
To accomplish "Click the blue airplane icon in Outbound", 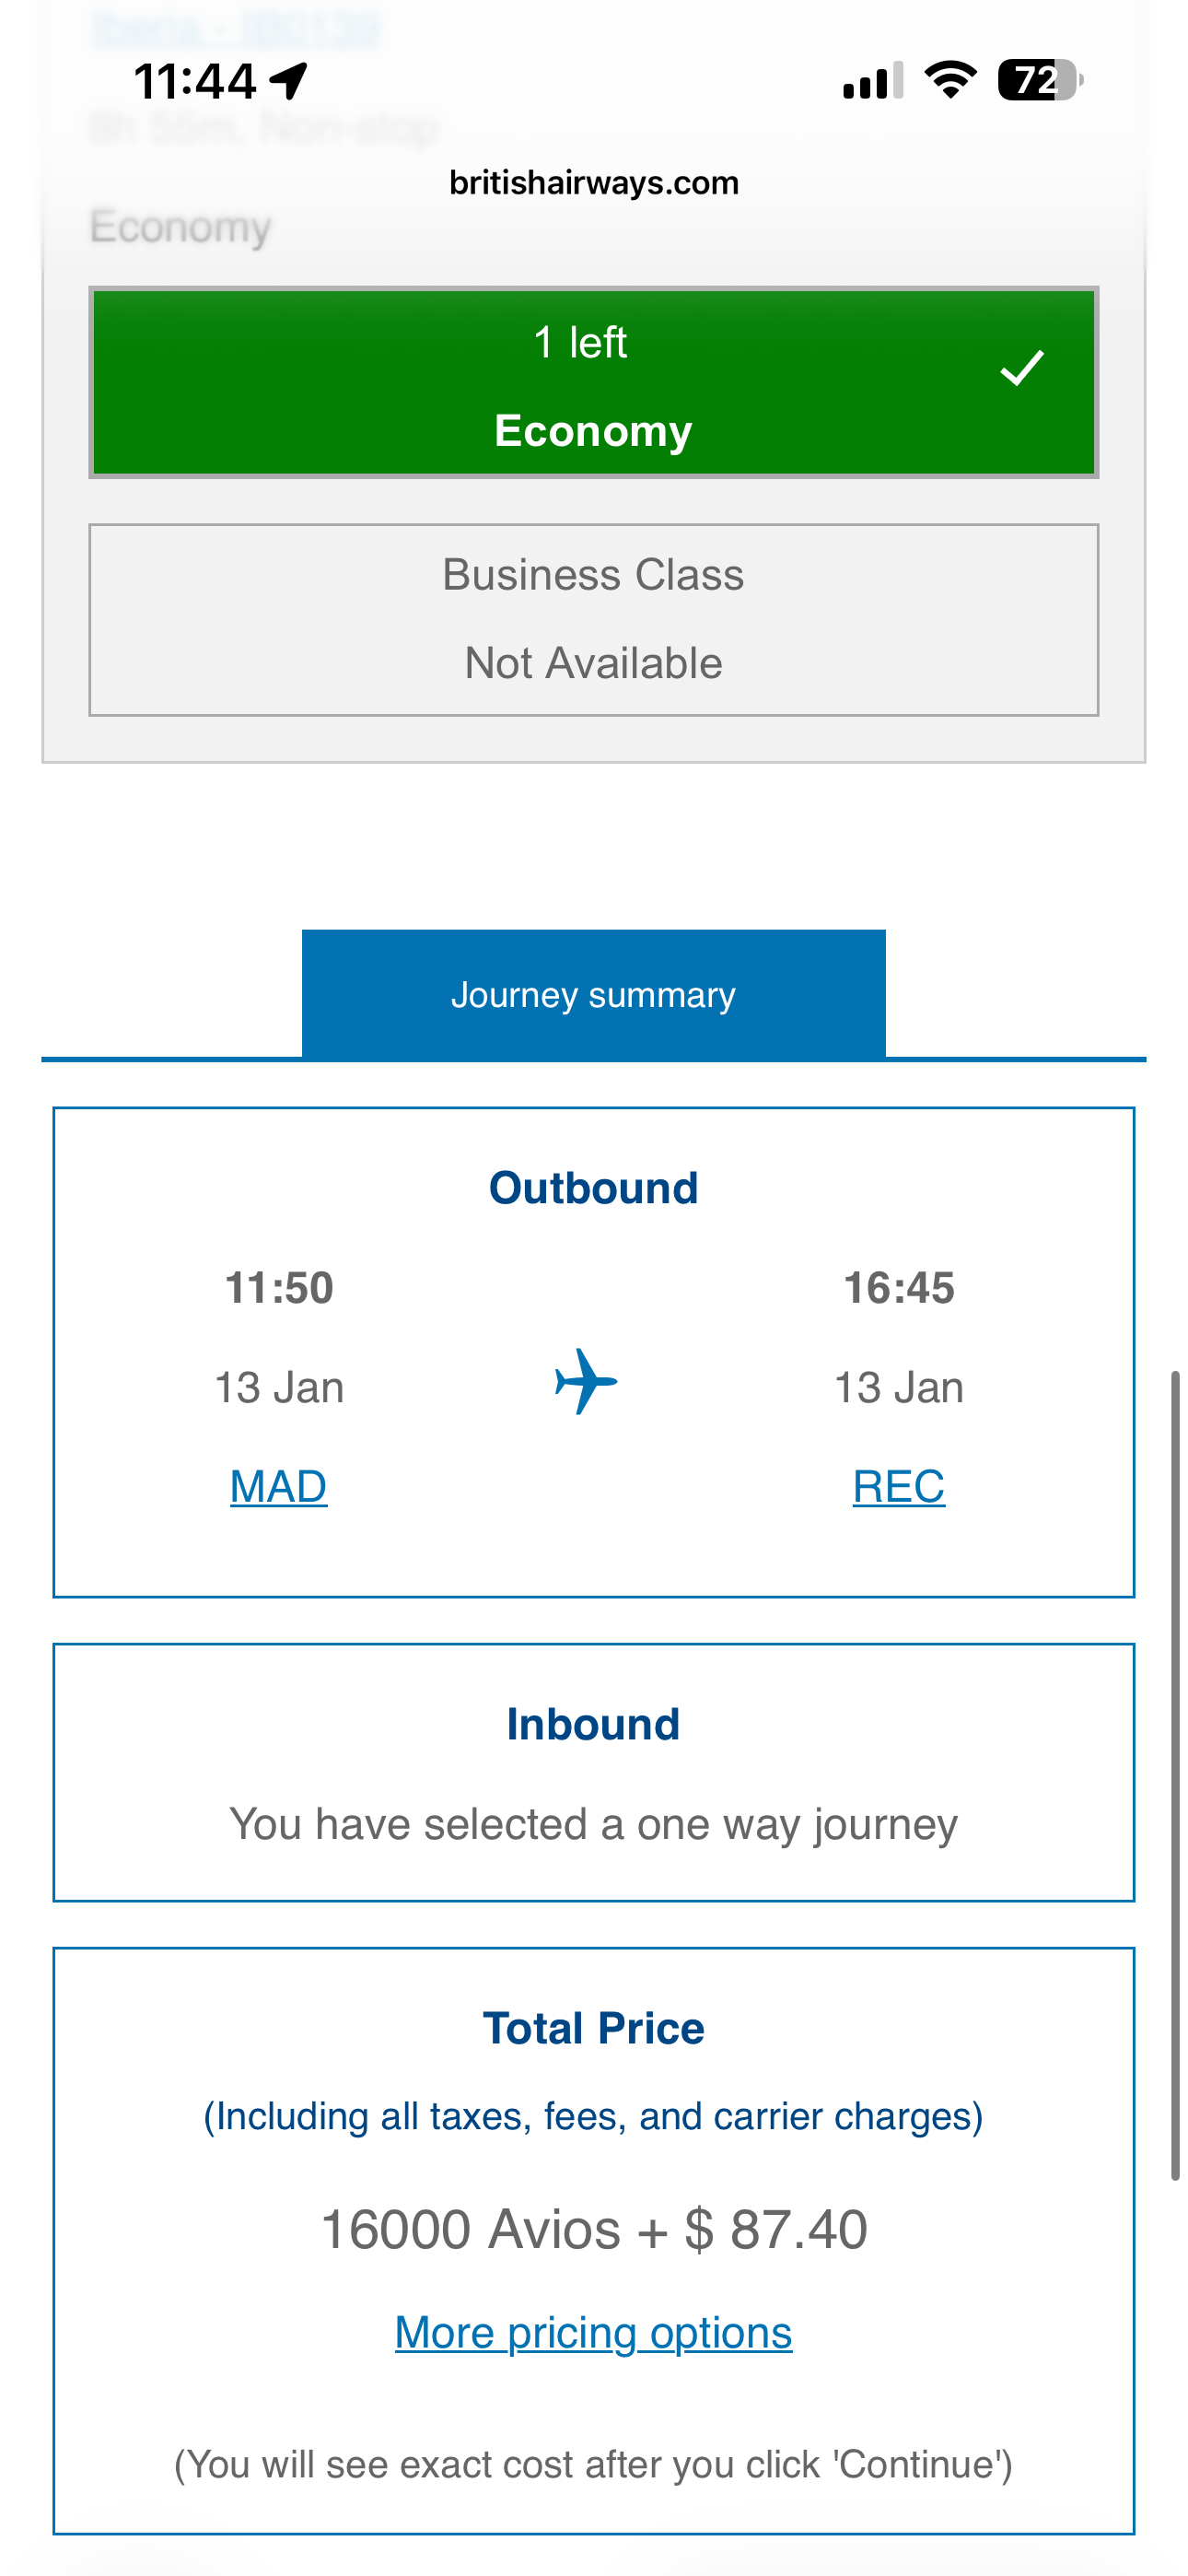I will tap(586, 1381).
